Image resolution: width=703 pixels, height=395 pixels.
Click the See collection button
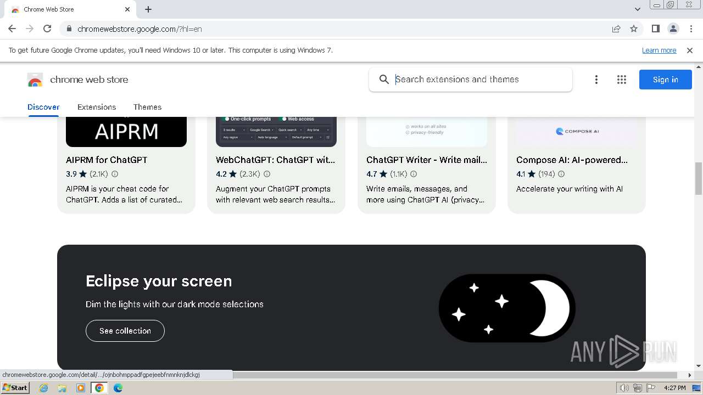point(125,331)
